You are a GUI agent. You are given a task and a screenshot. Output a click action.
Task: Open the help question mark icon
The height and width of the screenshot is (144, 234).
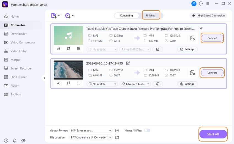pyautogui.click(x=6, y=140)
